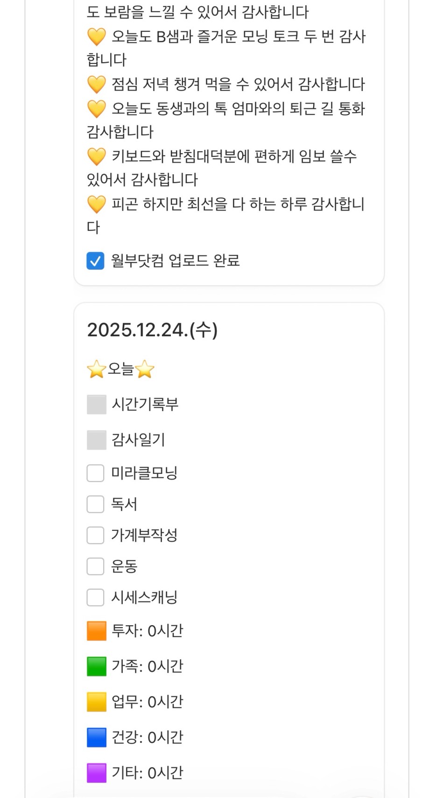Uncheck the 월부닷컴 업로드 완료 checkbox
Viewport: 436px width, 798px height.
(95, 261)
